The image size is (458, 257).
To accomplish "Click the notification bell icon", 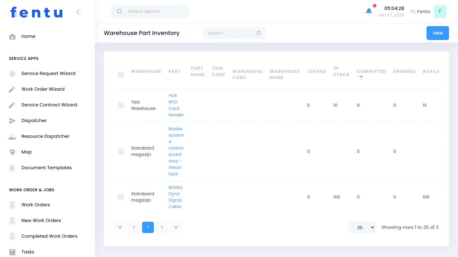I will 369,11.
